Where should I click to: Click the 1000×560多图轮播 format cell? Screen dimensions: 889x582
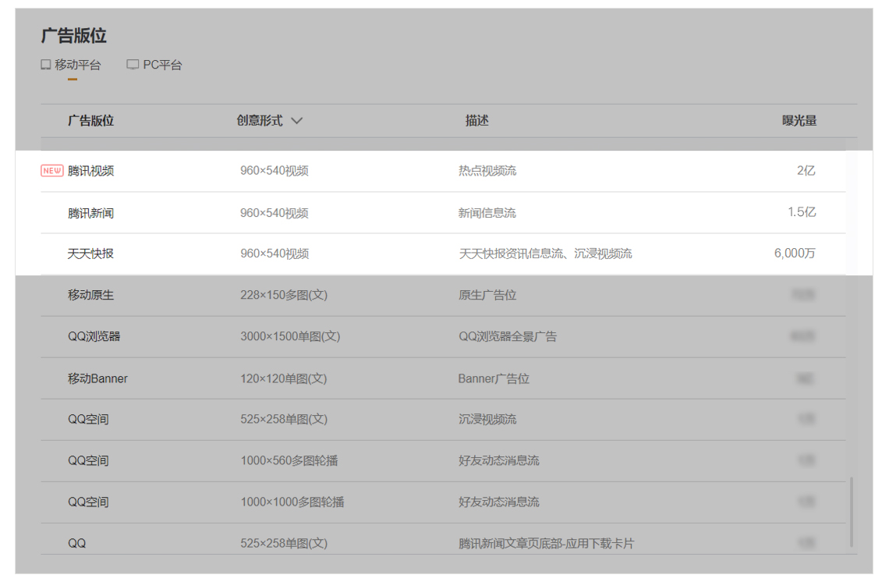289,460
